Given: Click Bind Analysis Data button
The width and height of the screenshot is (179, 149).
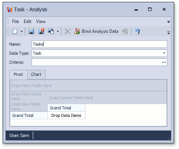Looking at the screenshot, I should (96, 31).
